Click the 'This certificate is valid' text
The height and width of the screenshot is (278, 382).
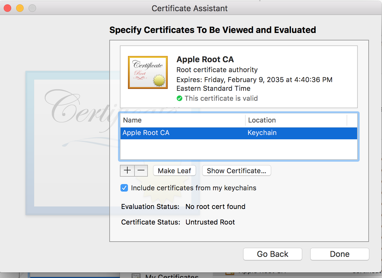click(221, 99)
